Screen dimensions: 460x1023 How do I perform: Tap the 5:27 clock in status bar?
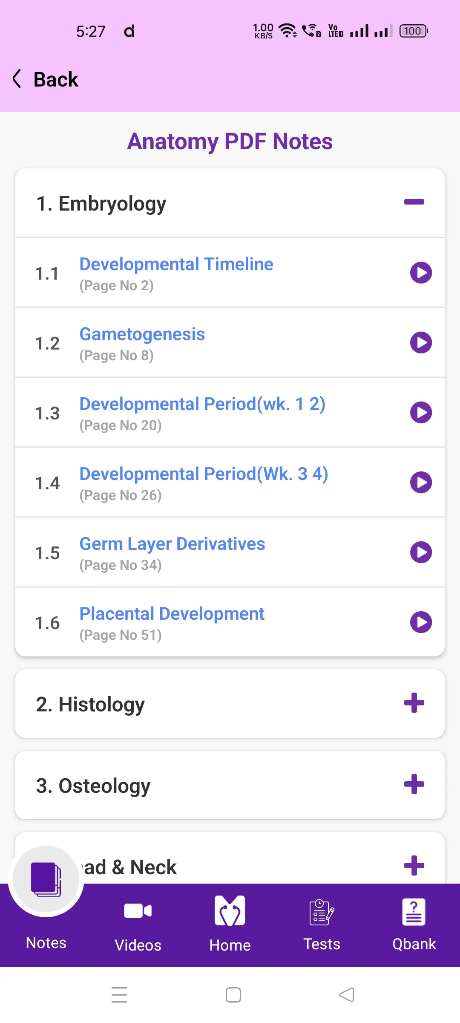(91, 31)
